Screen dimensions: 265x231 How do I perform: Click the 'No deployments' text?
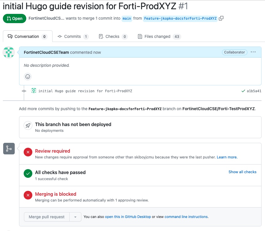(49, 130)
